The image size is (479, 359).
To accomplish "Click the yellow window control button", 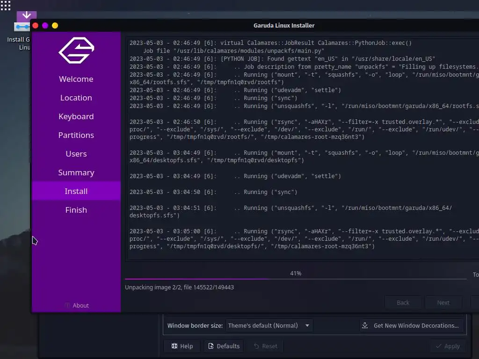I will click(x=55, y=26).
